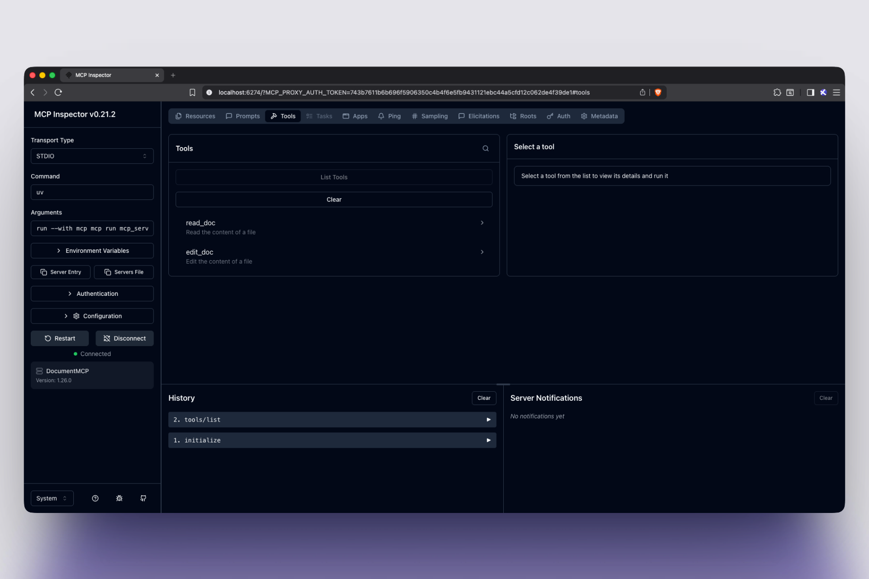
Task: Toggle the browser sidebar panel icon
Action: point(811,92)
